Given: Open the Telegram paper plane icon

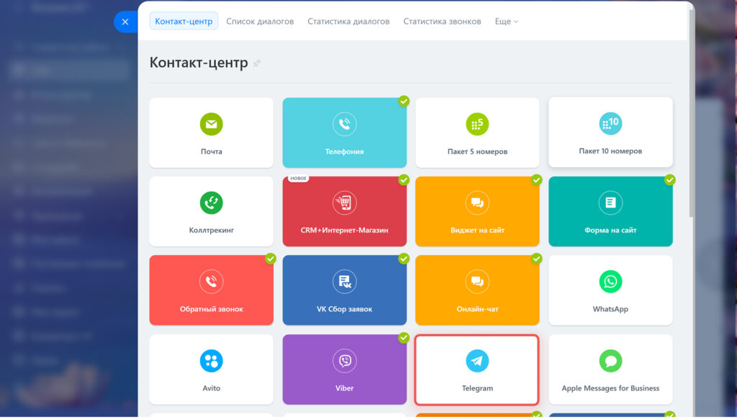Looking at the screenshot, I should coord(477,361).
